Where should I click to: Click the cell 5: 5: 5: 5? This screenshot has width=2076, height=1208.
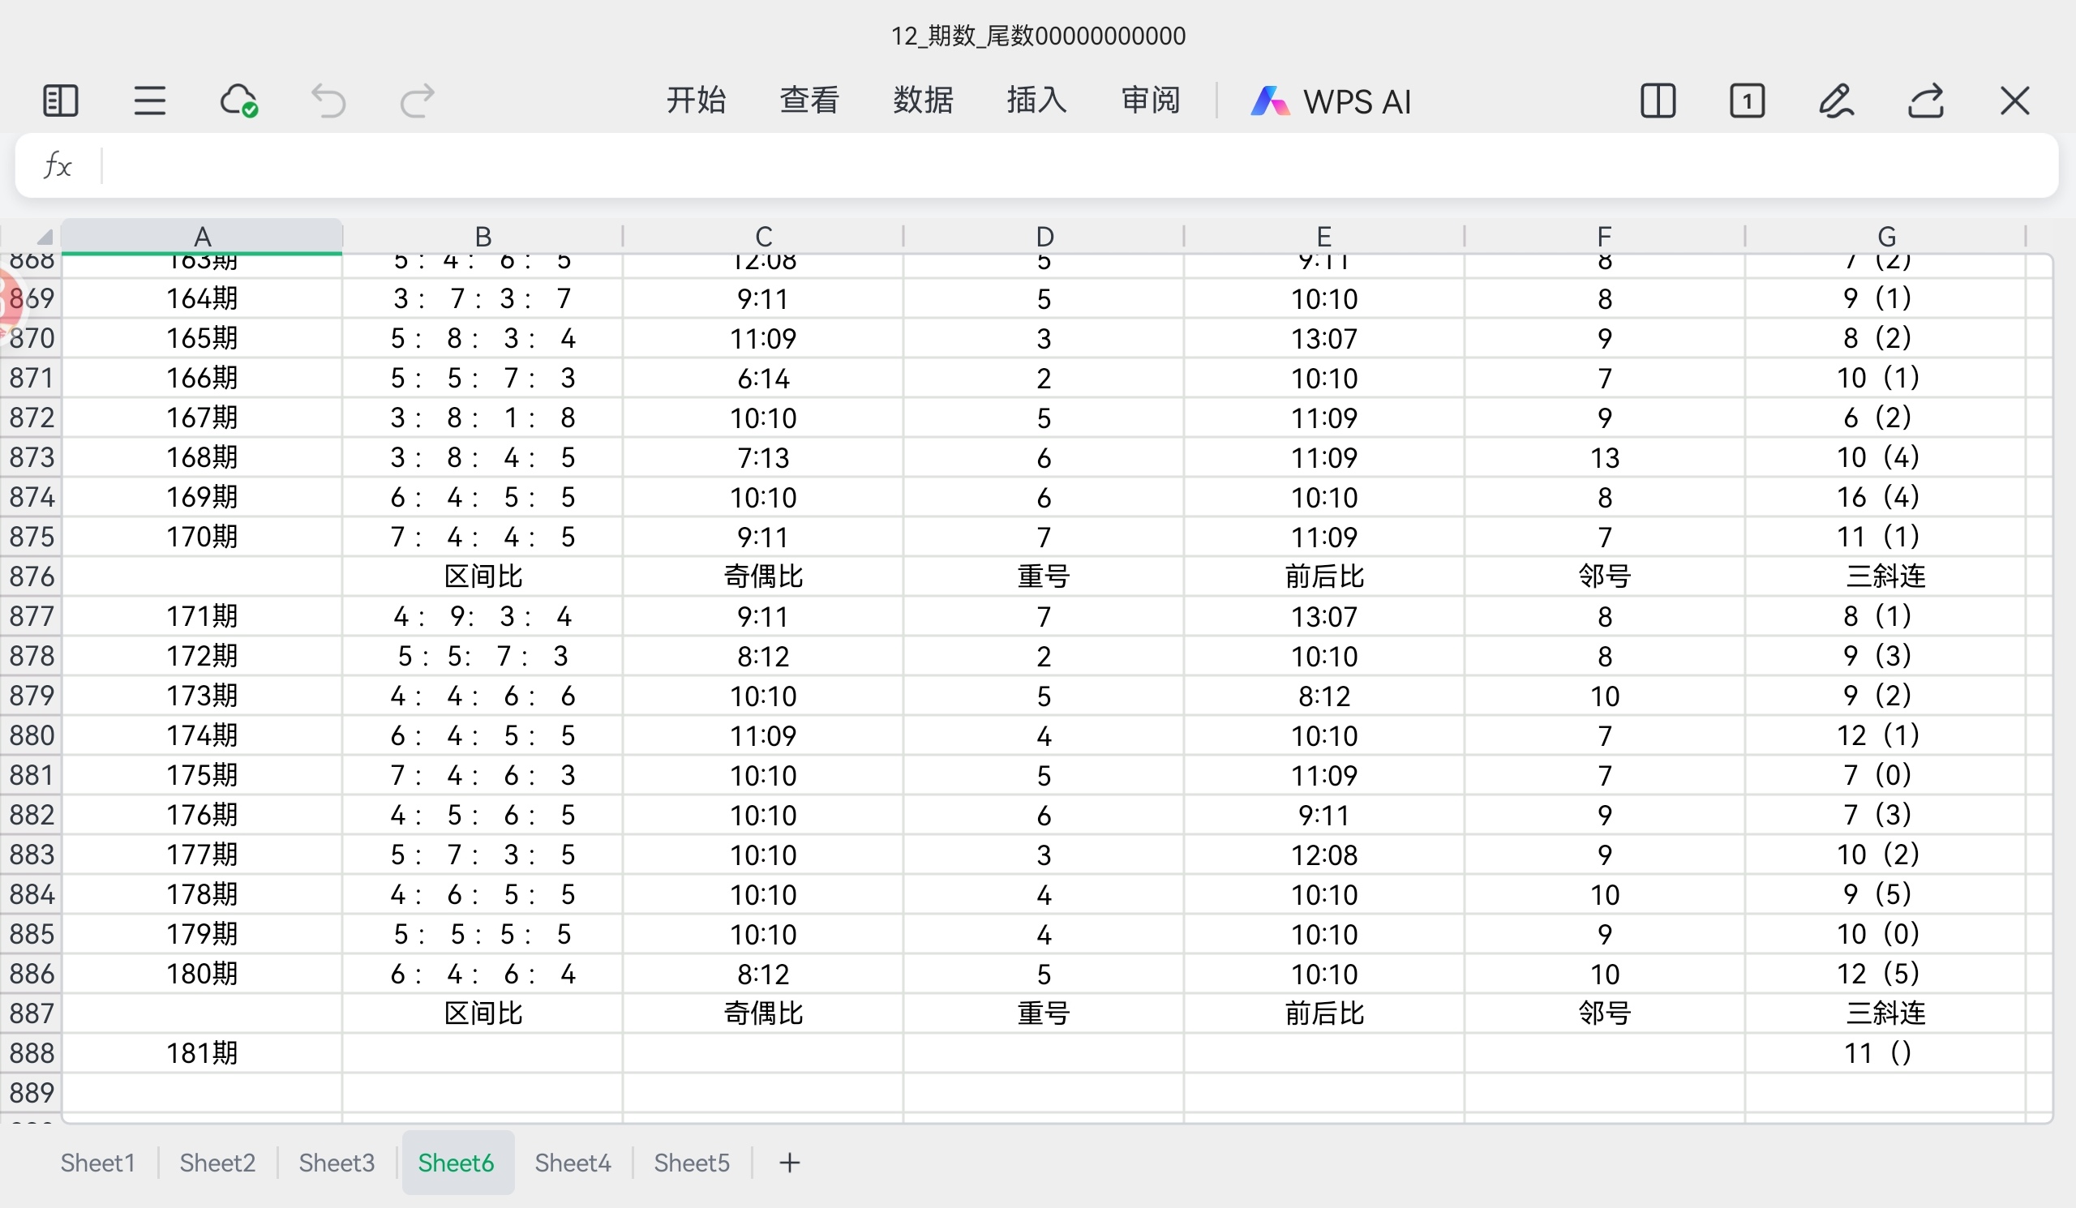pyautogui.click(x=483, y=935)
